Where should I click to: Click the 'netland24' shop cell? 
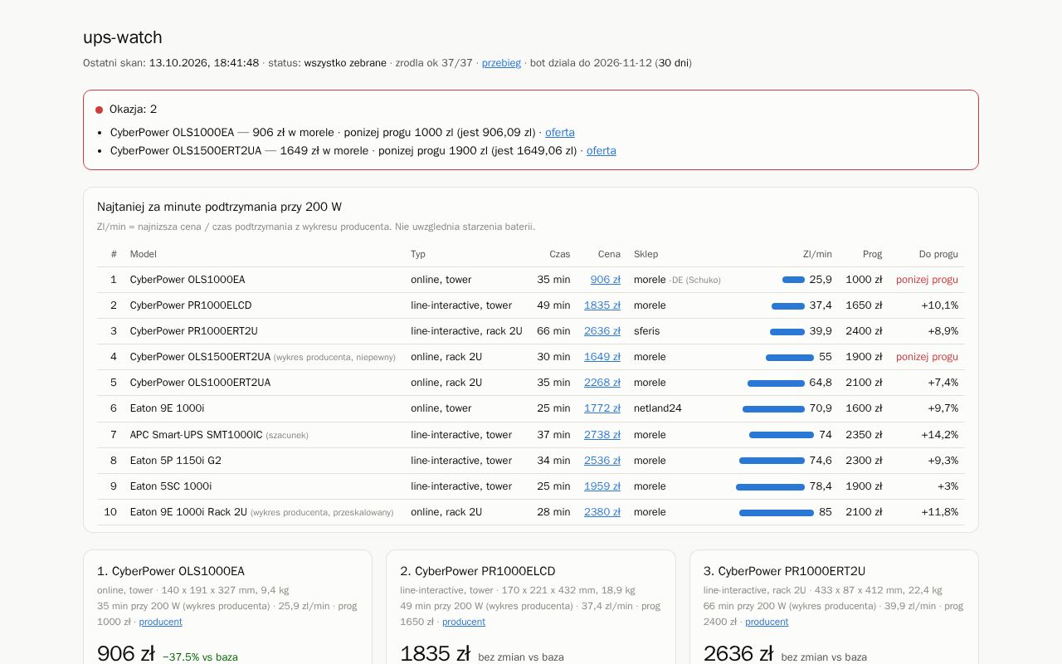(657, 408)
